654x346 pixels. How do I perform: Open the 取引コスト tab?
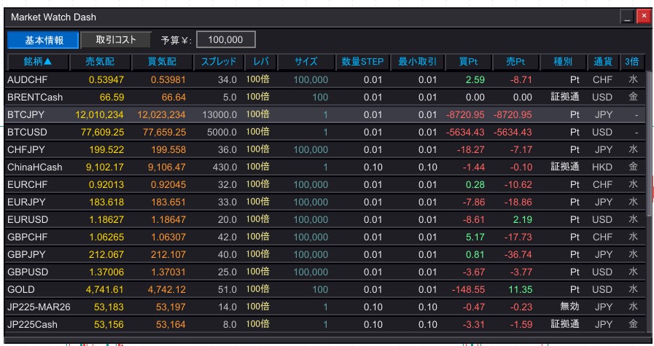pyautogui.click(x=114, y=40)
